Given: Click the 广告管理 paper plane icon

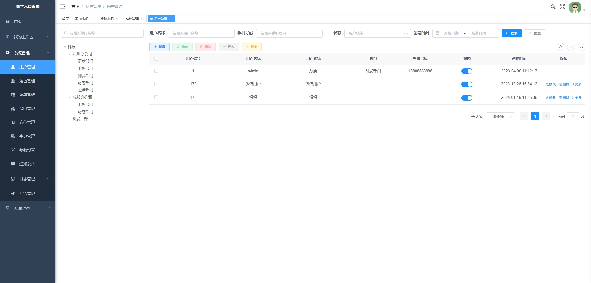Looking at the screenshot, I should [x=13, y=193].
